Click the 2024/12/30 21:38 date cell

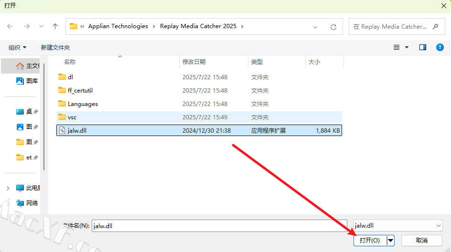click(x=206, y=130)
